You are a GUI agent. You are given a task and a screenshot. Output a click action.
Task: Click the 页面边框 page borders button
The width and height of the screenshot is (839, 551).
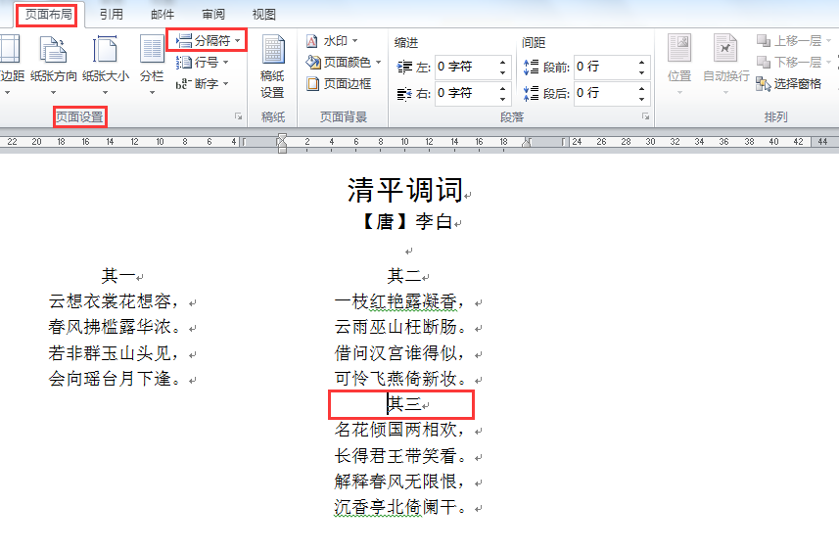[x=339, y=84]
